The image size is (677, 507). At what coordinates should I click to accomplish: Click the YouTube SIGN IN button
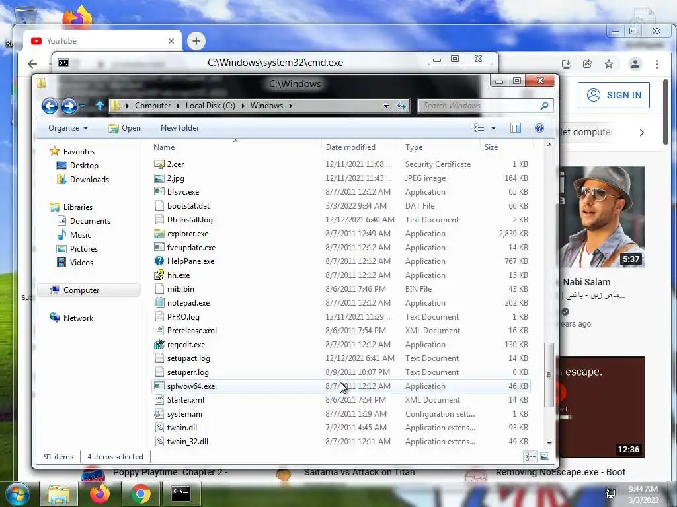(614, 95)
